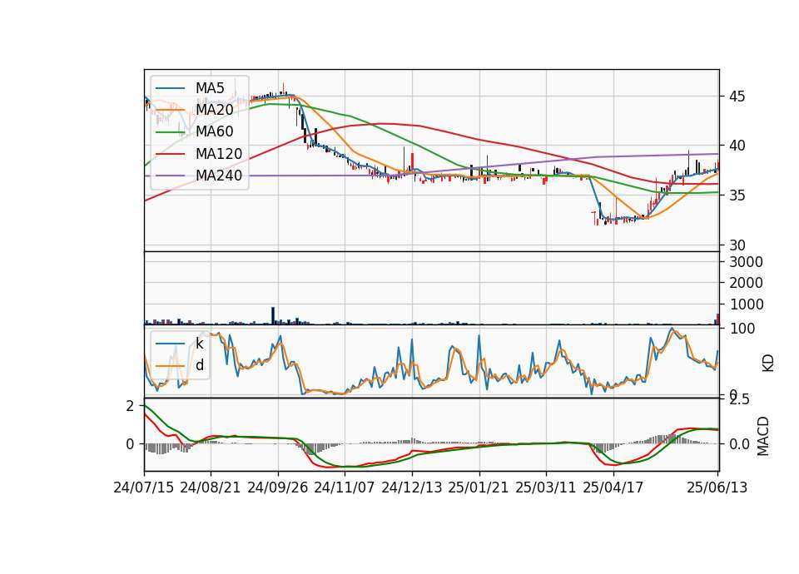Click the 40 price axis tick

click(x=737, y=146)
